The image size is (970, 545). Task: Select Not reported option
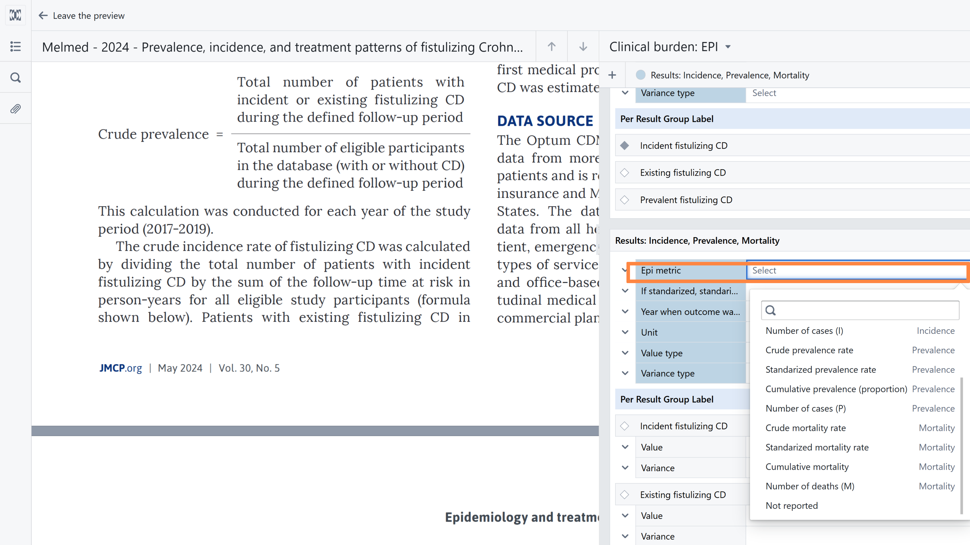(x=860, y=505)
